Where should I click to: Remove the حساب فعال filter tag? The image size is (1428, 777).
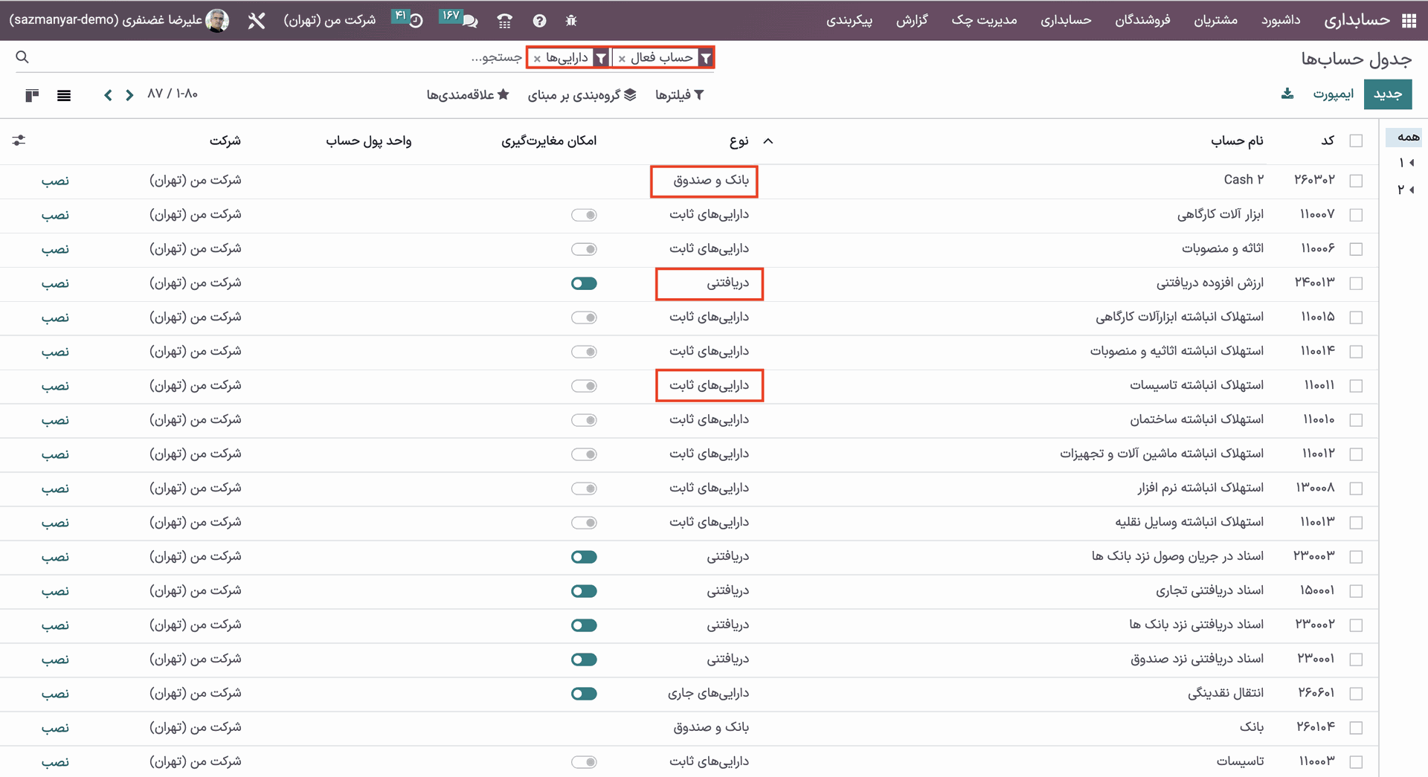pyautogui.click(x=622, y=59)
